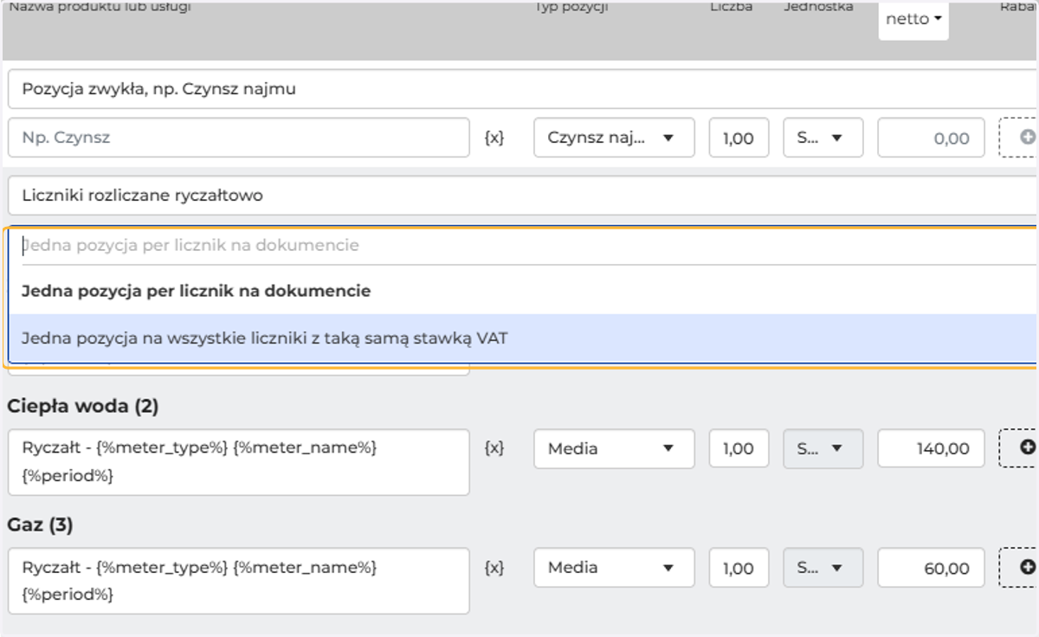The width and height of the screenshot is (1039, 637).
Task: Click the Gaz Ryczałt name field
Action: pyautogui.click(x=239, y=581)
